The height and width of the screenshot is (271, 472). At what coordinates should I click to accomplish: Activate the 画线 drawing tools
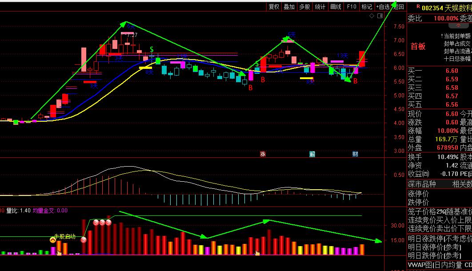click(x=336, y=7)
